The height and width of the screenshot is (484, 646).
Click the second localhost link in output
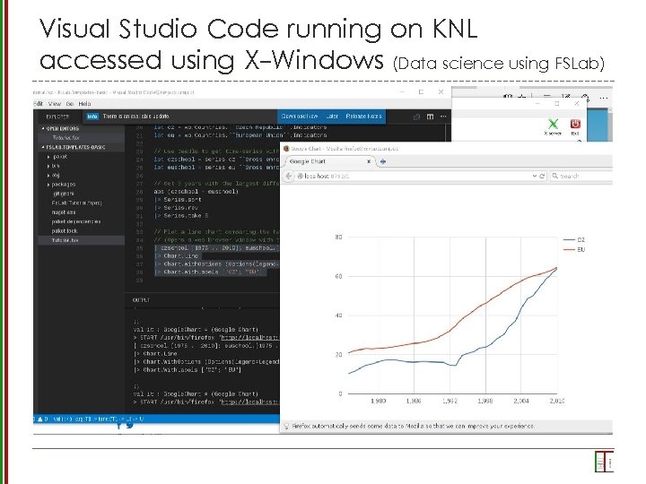[x=249, y=402]
